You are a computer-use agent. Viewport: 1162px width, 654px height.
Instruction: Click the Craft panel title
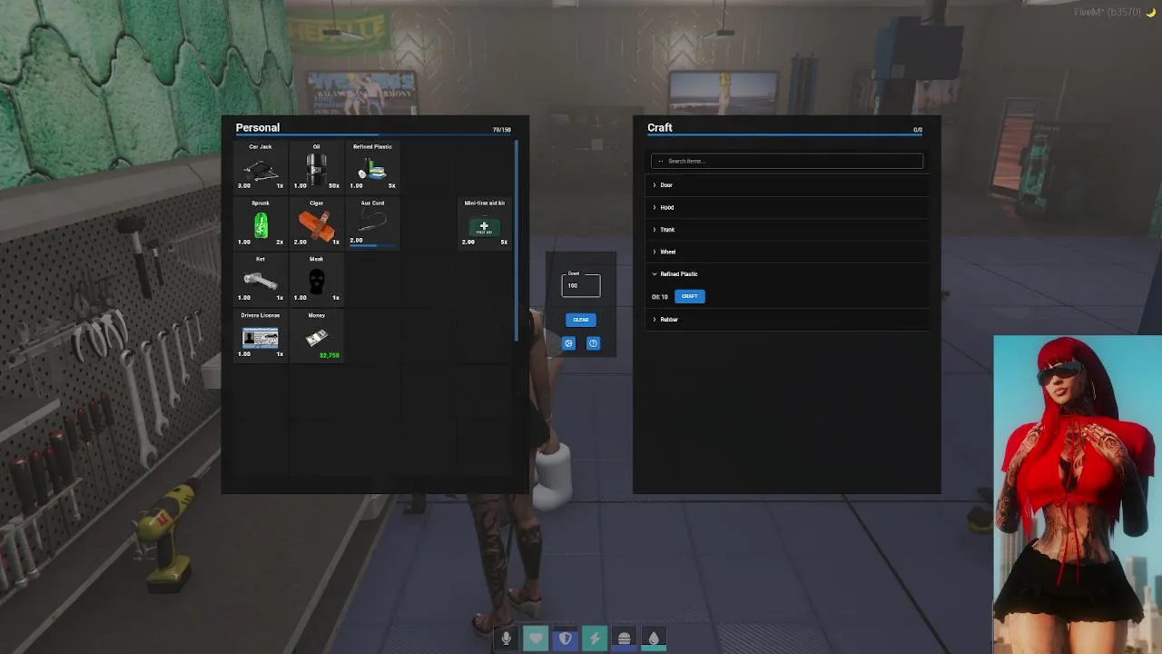660,128
